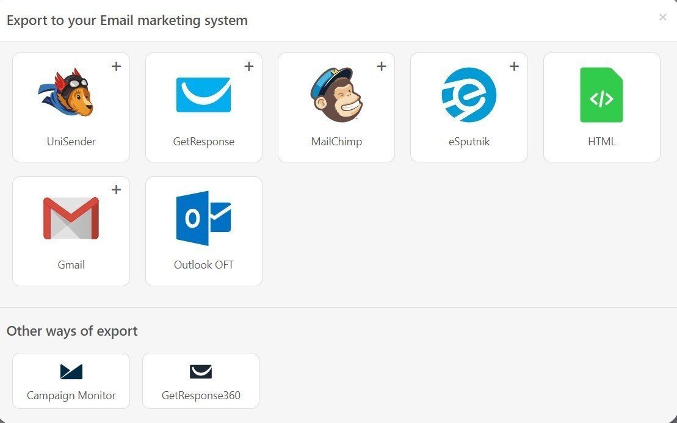This screenshot has height=423, width=677.
Task: Click the Campaign Monitor envelope icon
Action: [x=71, y=372]
